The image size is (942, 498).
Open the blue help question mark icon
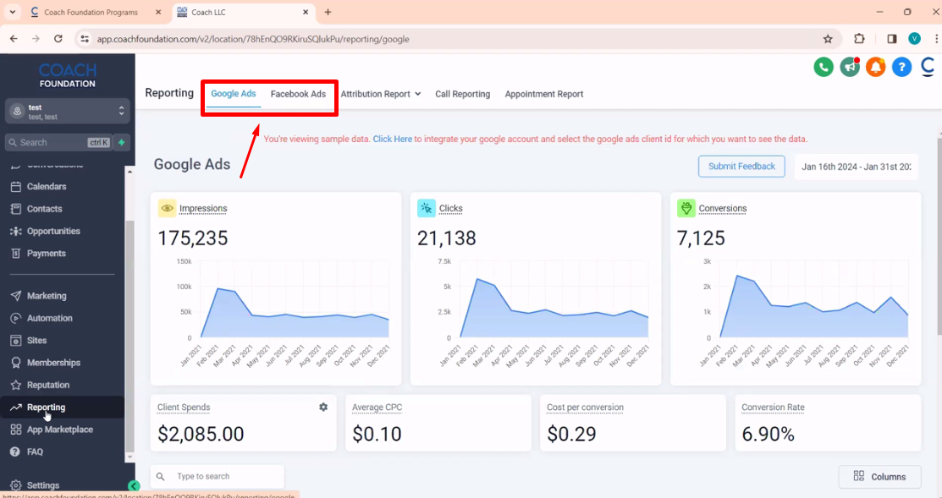pos(901,67)
